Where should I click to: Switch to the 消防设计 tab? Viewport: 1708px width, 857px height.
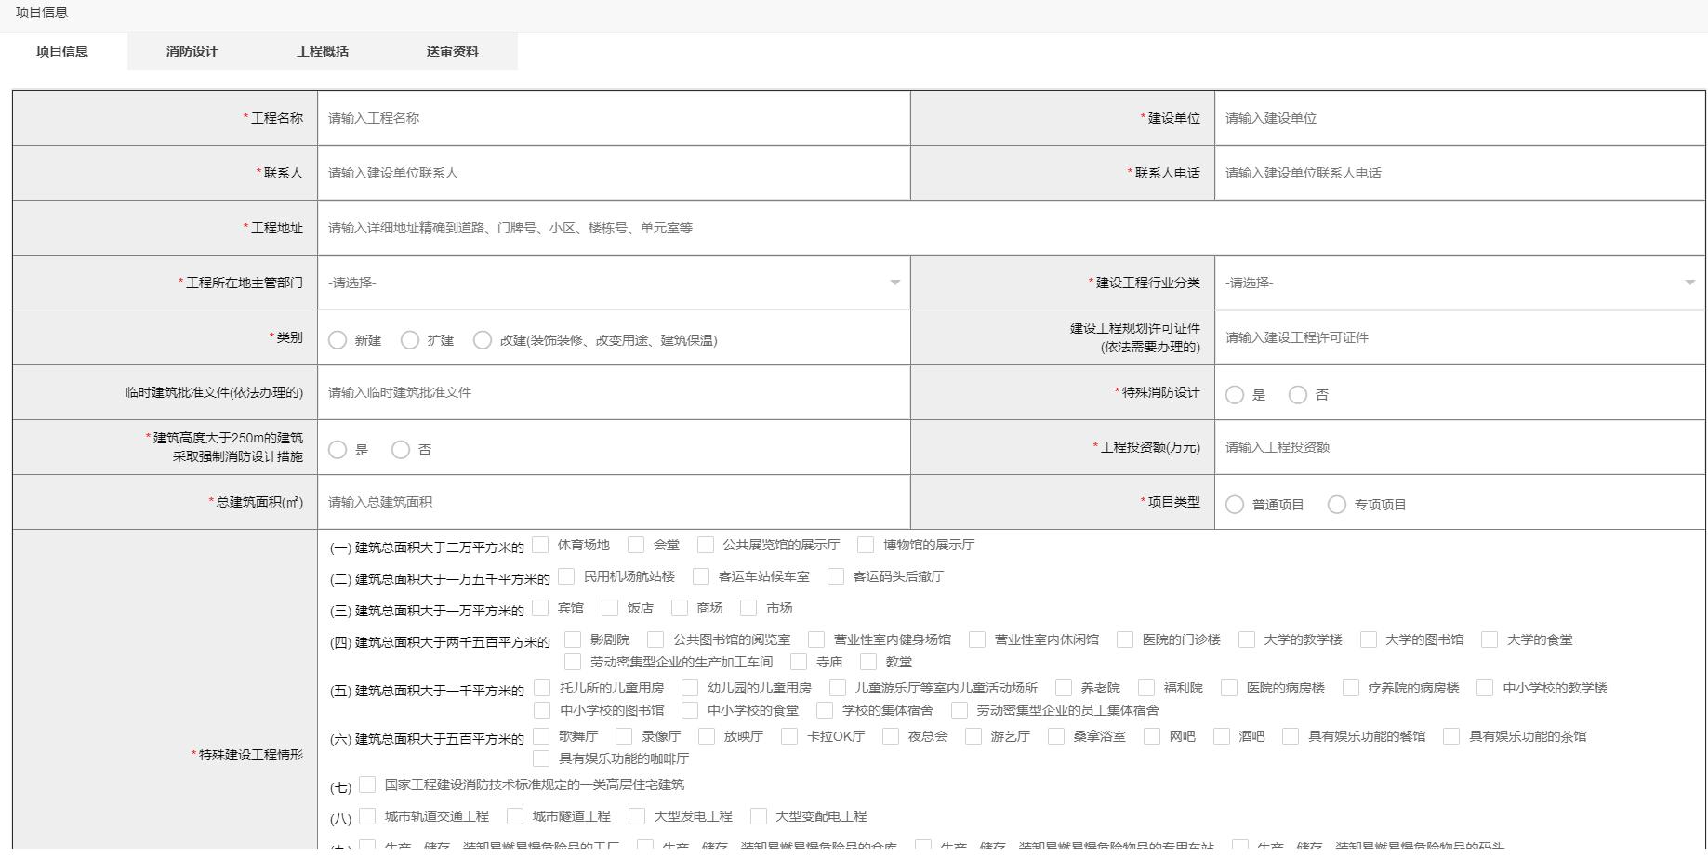191,51
